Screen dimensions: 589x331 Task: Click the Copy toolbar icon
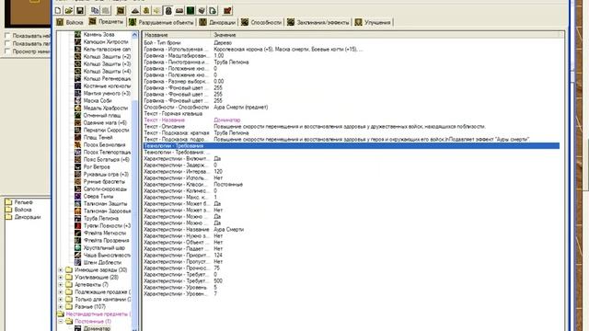(95, 10)
